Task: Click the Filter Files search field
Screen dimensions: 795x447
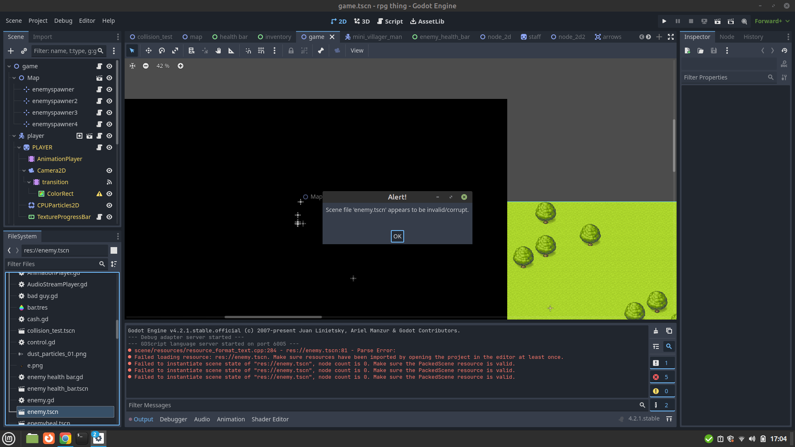Action: pyautogui.click(x=56, y=264)
